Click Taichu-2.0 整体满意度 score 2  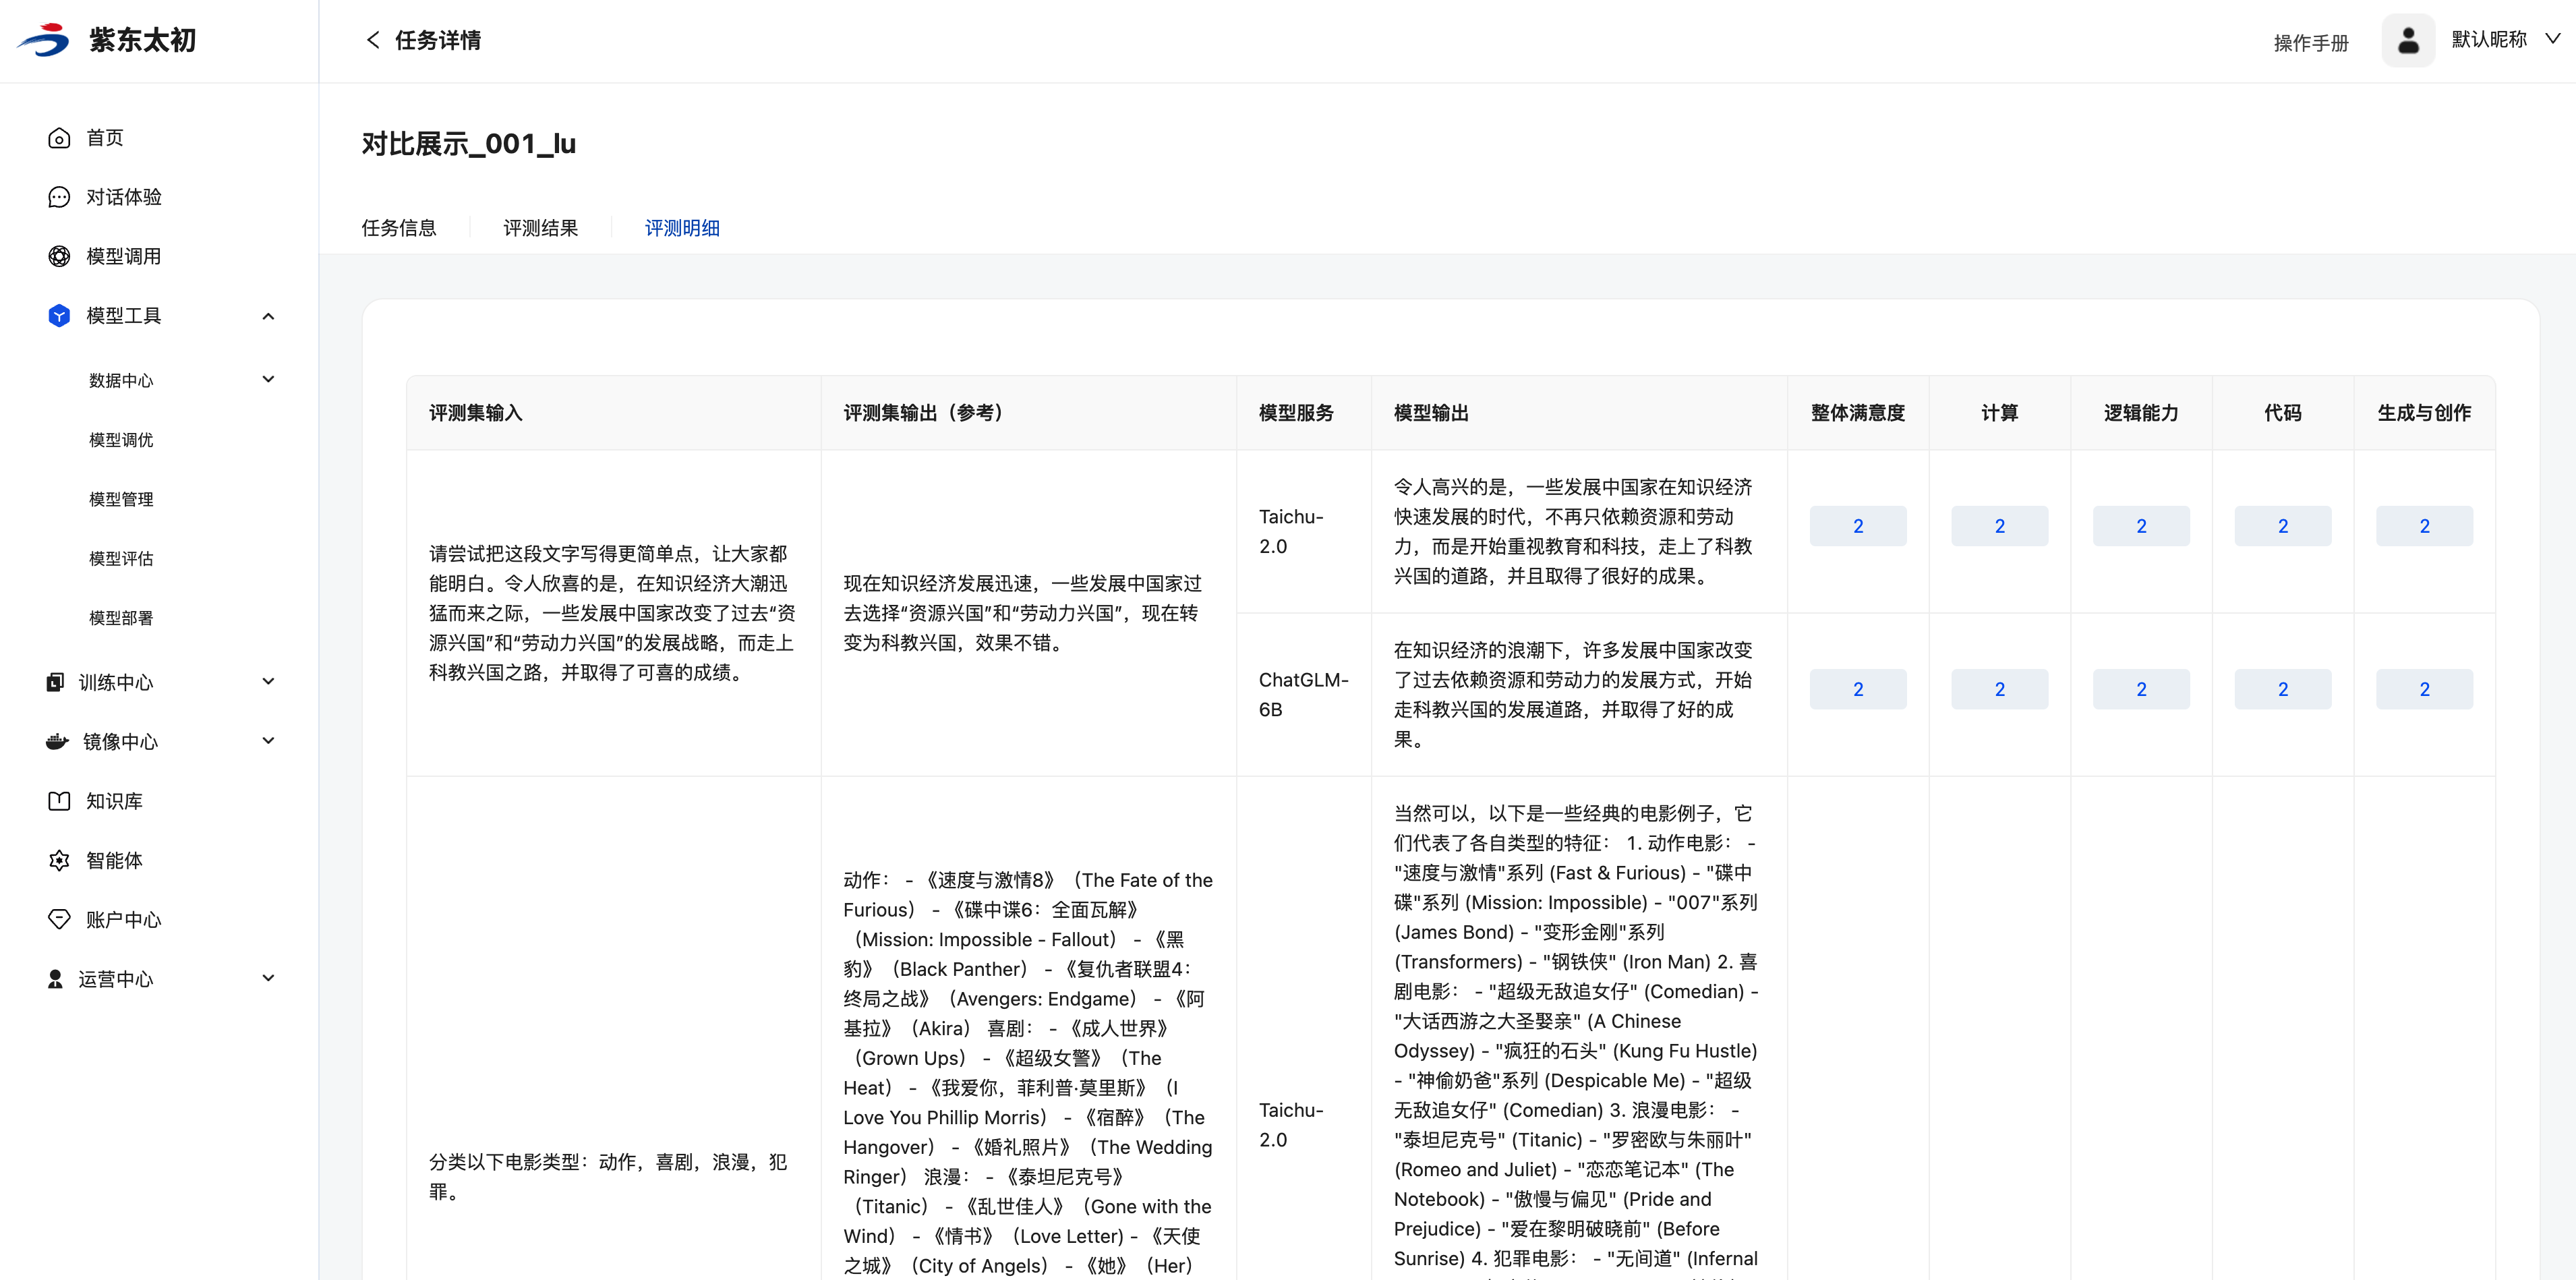pos(1858,526)
